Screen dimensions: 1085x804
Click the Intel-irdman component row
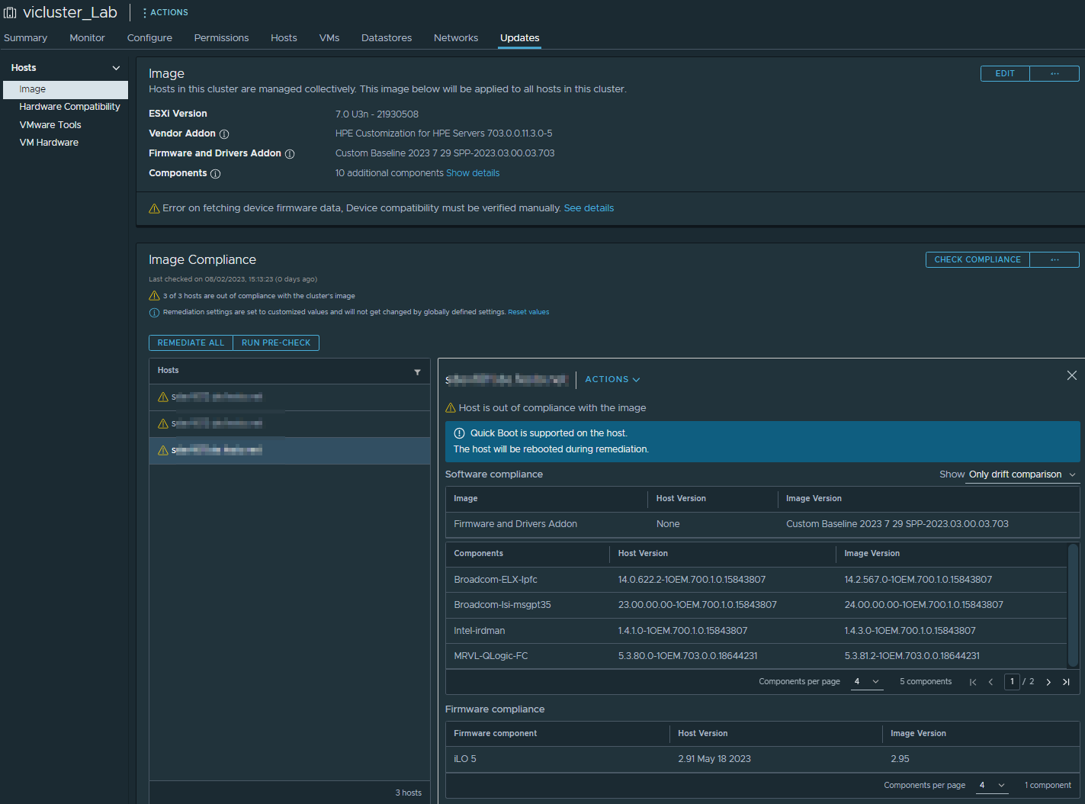tap(756, 631)
